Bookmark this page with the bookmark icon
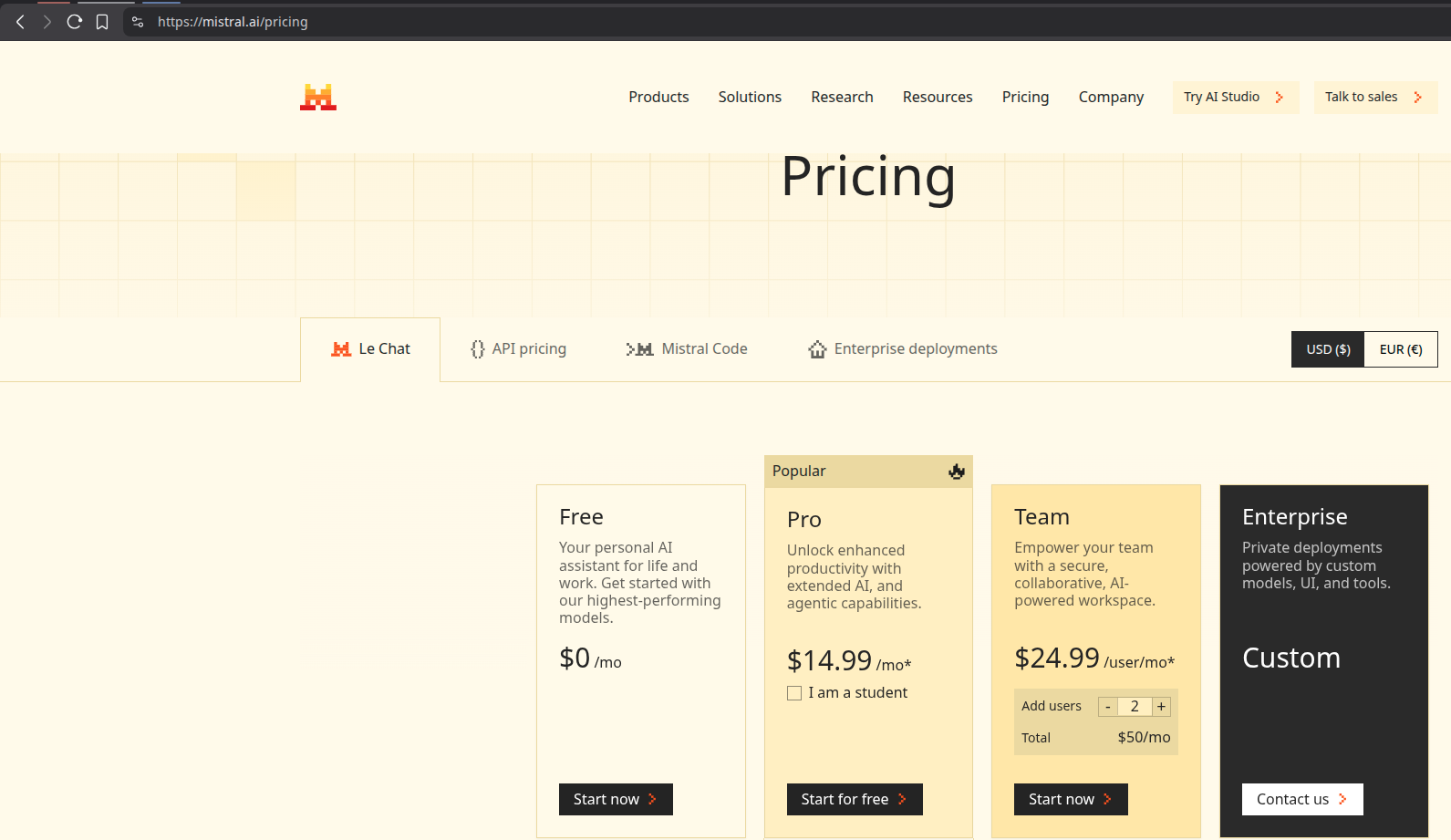Viewport: 1451px width, 840px height. (x=102, y=22)
